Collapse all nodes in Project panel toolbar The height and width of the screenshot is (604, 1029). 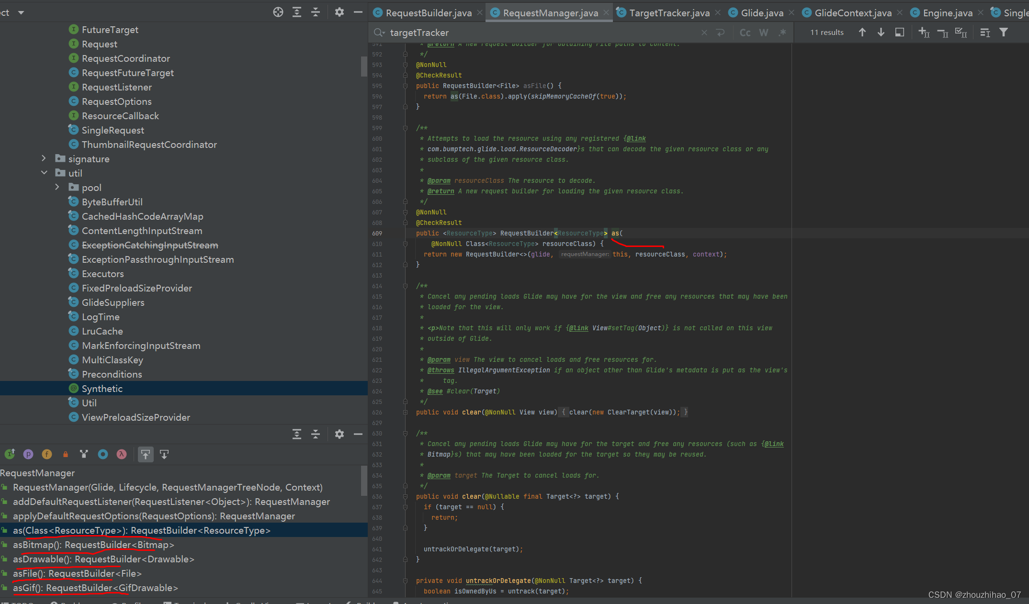coord(315,12)
